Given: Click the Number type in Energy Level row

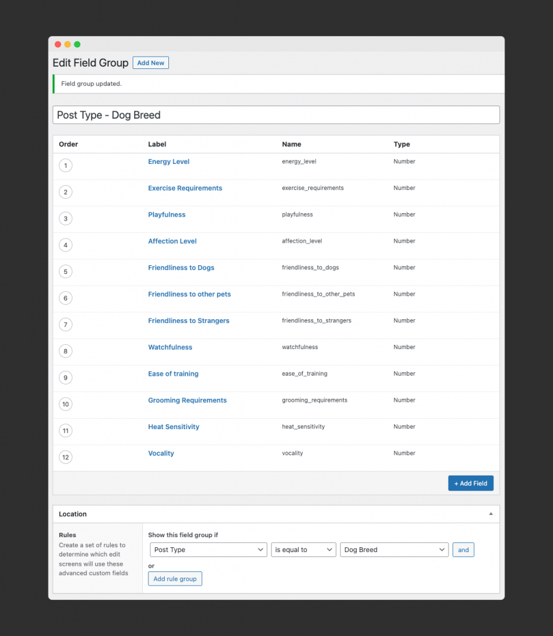Looking at the screenshot, I should 404,161.
